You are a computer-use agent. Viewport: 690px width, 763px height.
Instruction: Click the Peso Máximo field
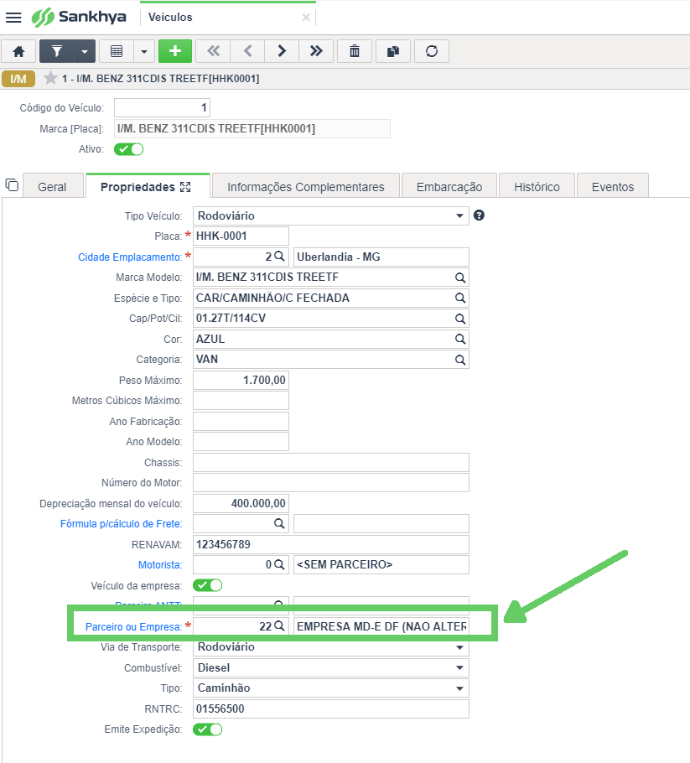click(x=241, y=380)
